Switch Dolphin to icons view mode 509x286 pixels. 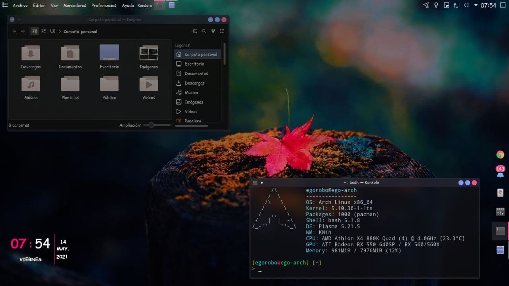35,31
